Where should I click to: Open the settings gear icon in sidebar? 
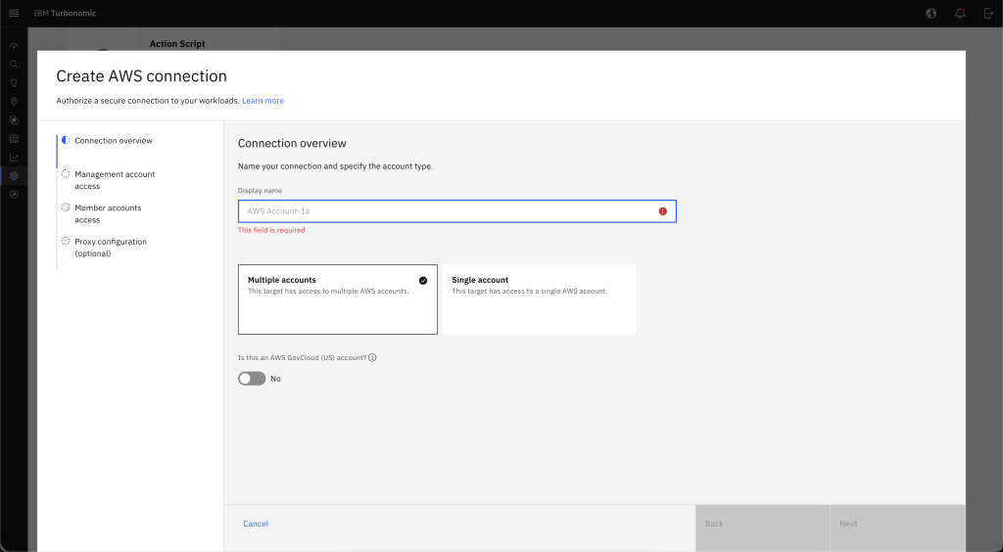coord(14,176)
